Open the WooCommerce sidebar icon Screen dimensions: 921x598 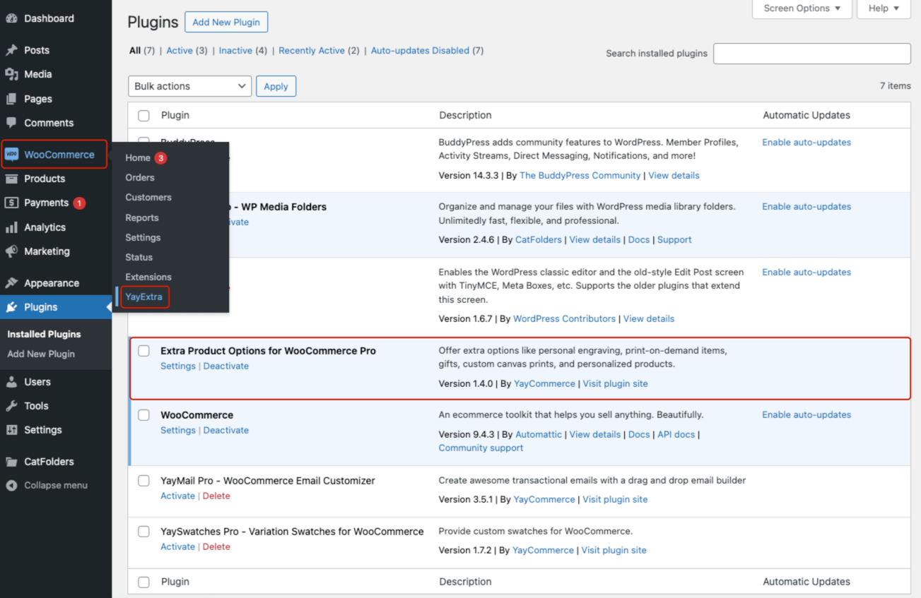point(14,154)
